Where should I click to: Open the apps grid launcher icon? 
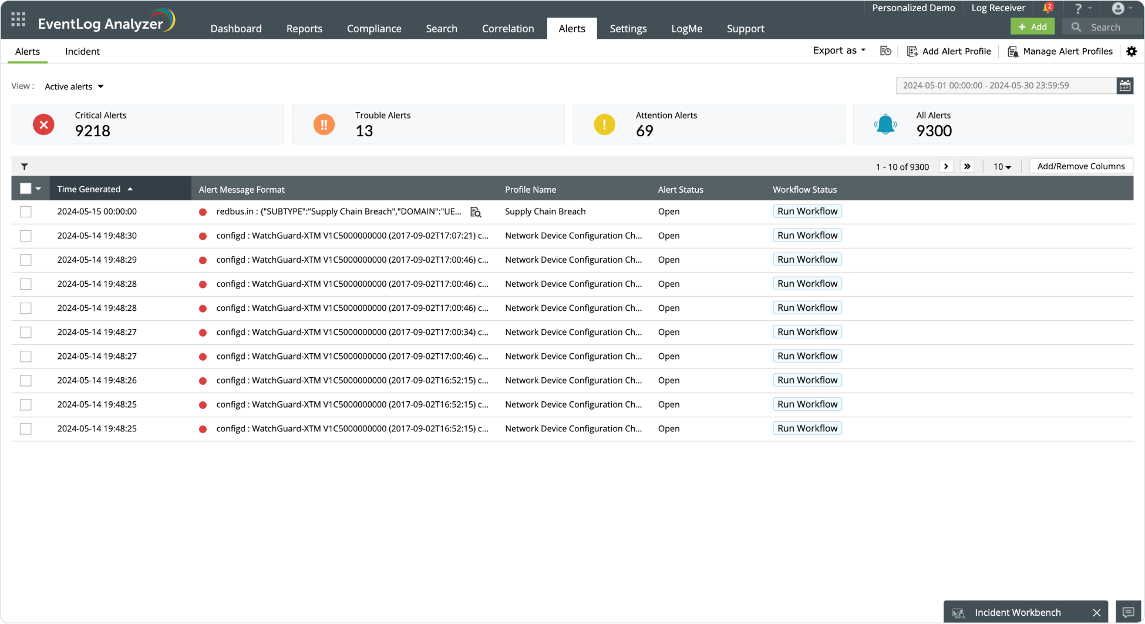(18, 20)
